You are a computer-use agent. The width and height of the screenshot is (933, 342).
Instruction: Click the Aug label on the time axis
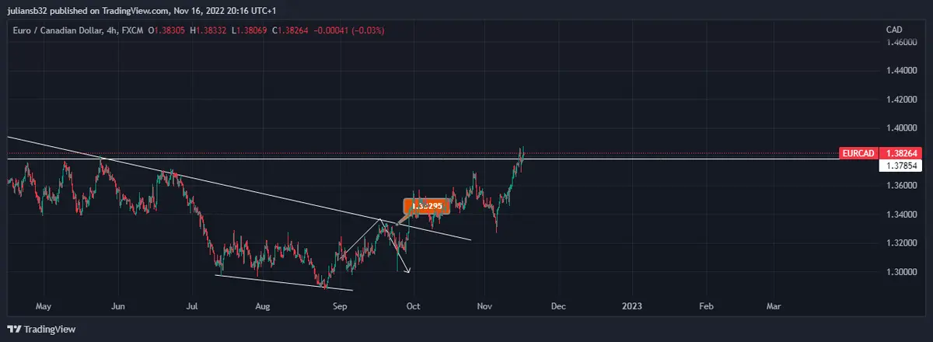point(263,306)
